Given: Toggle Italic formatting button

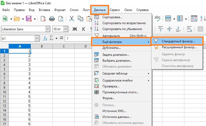Looking at the screenshot, I should click(83, 29).
